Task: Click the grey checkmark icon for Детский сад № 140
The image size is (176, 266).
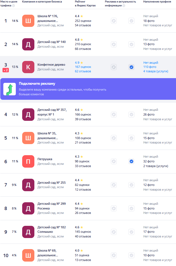Action: tap(131, 44)
